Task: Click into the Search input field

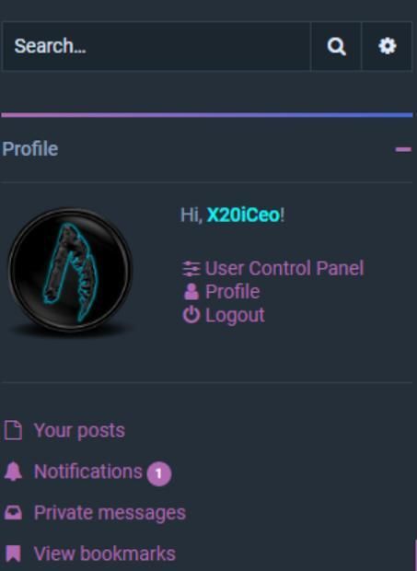Action: click(x=156, y=46)
